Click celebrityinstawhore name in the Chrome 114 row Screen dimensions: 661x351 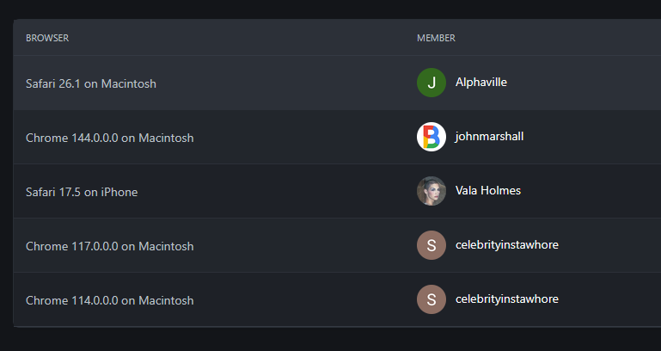point(506,299)
